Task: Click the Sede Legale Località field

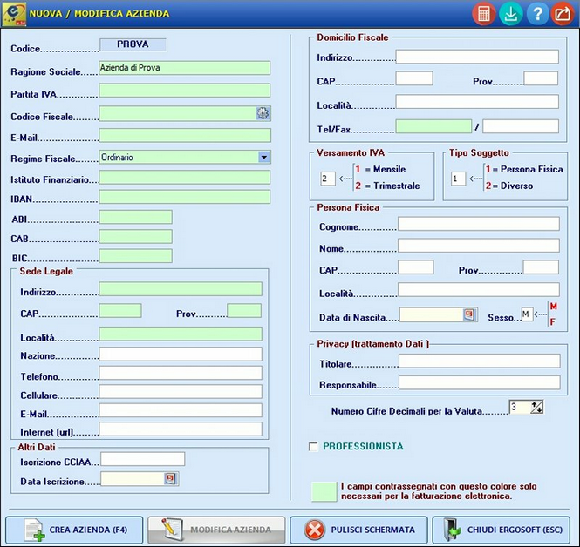Action: tap(181, 334)
